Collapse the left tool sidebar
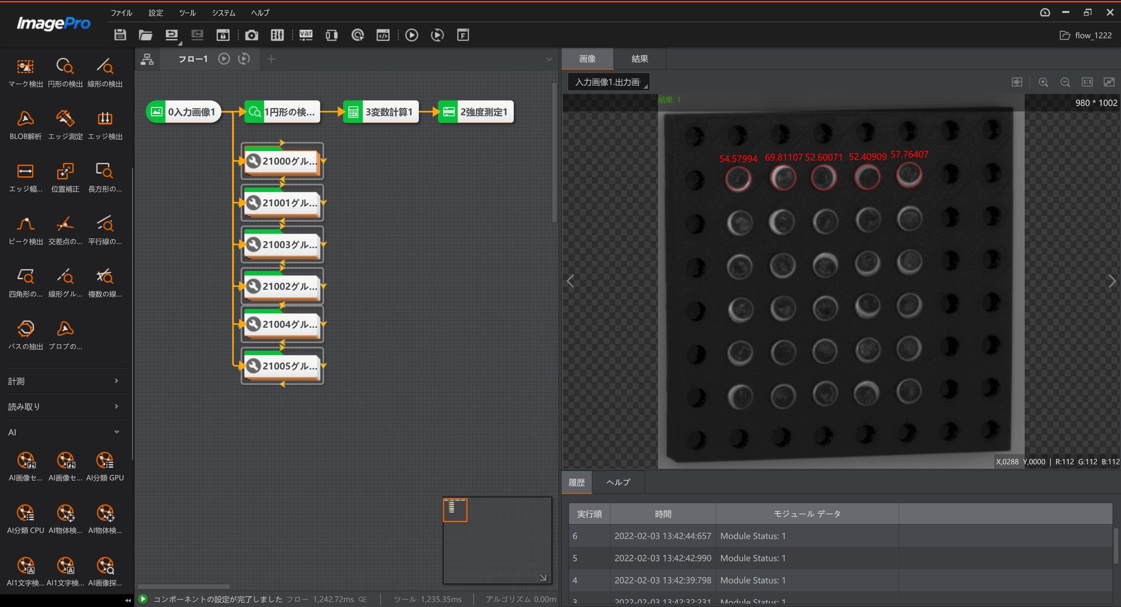 [128, 600]
